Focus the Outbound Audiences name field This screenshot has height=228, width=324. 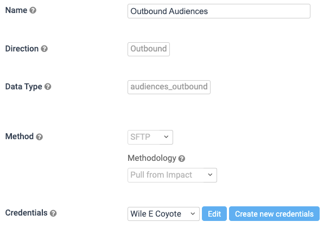click(x=219, y=11)
